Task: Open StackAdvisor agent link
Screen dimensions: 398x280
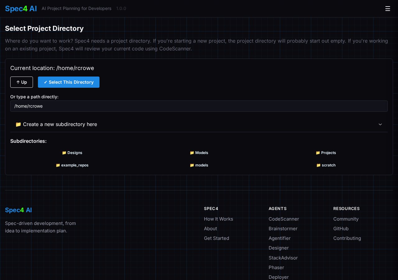Action: [283, 258]
